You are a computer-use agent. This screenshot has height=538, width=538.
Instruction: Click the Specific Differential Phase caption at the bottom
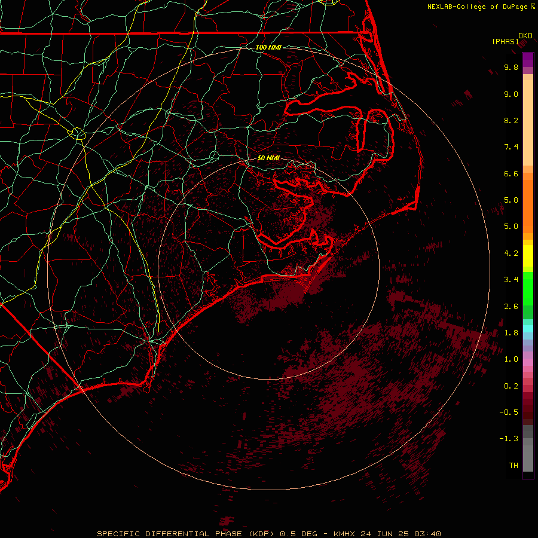pyautogui.click(x=268, y=534)
